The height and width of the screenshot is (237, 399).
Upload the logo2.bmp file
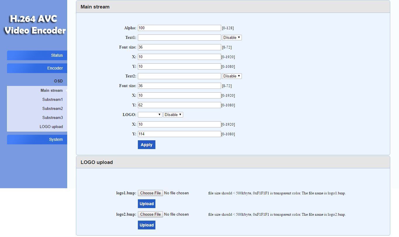(x=146, y=225)
